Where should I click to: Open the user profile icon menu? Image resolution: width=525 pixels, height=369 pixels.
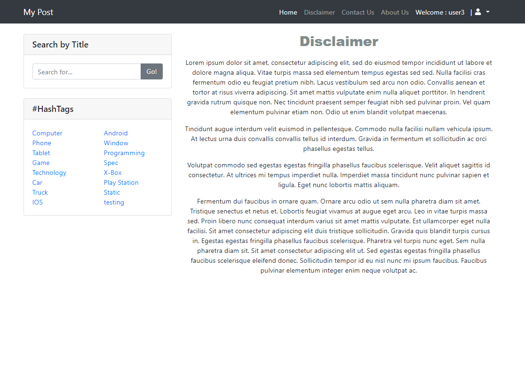pyautogui.click(x=478, y=12)
